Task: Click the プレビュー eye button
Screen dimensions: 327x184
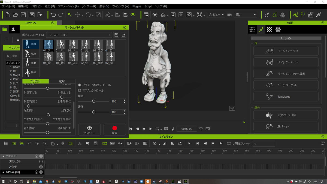Action: 89,129
